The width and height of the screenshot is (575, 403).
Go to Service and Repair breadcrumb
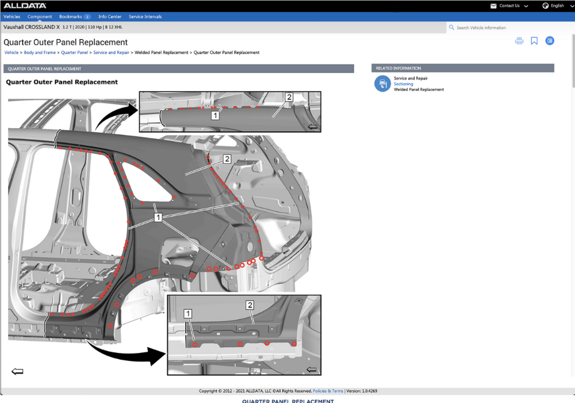point(111,52)
